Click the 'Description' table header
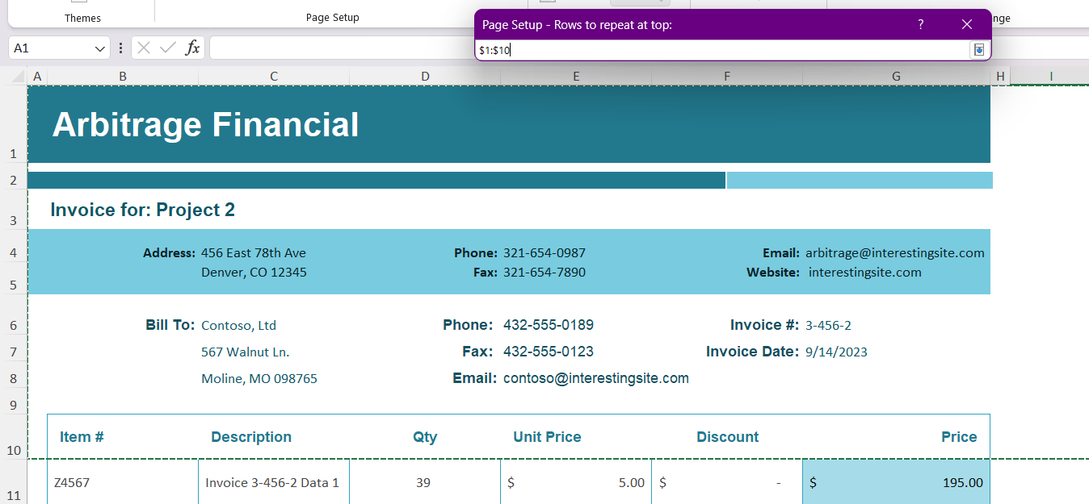 coord(251,437)
